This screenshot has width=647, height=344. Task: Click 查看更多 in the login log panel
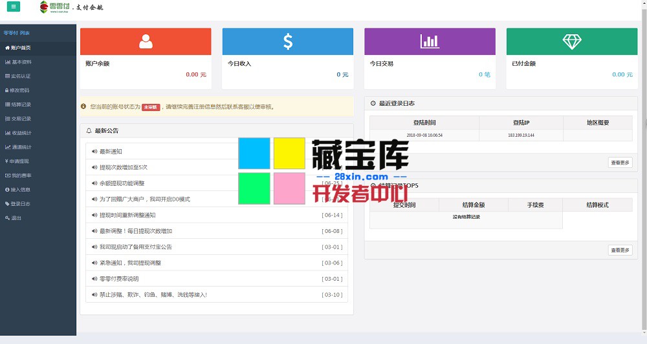click(x=620, y=163)
